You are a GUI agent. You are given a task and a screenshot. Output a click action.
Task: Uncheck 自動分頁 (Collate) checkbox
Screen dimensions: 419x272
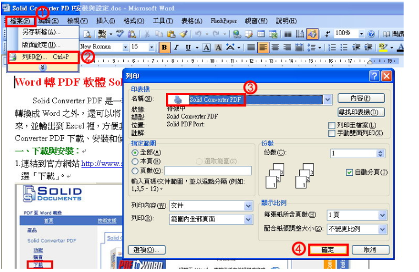[x=349, y=173]
